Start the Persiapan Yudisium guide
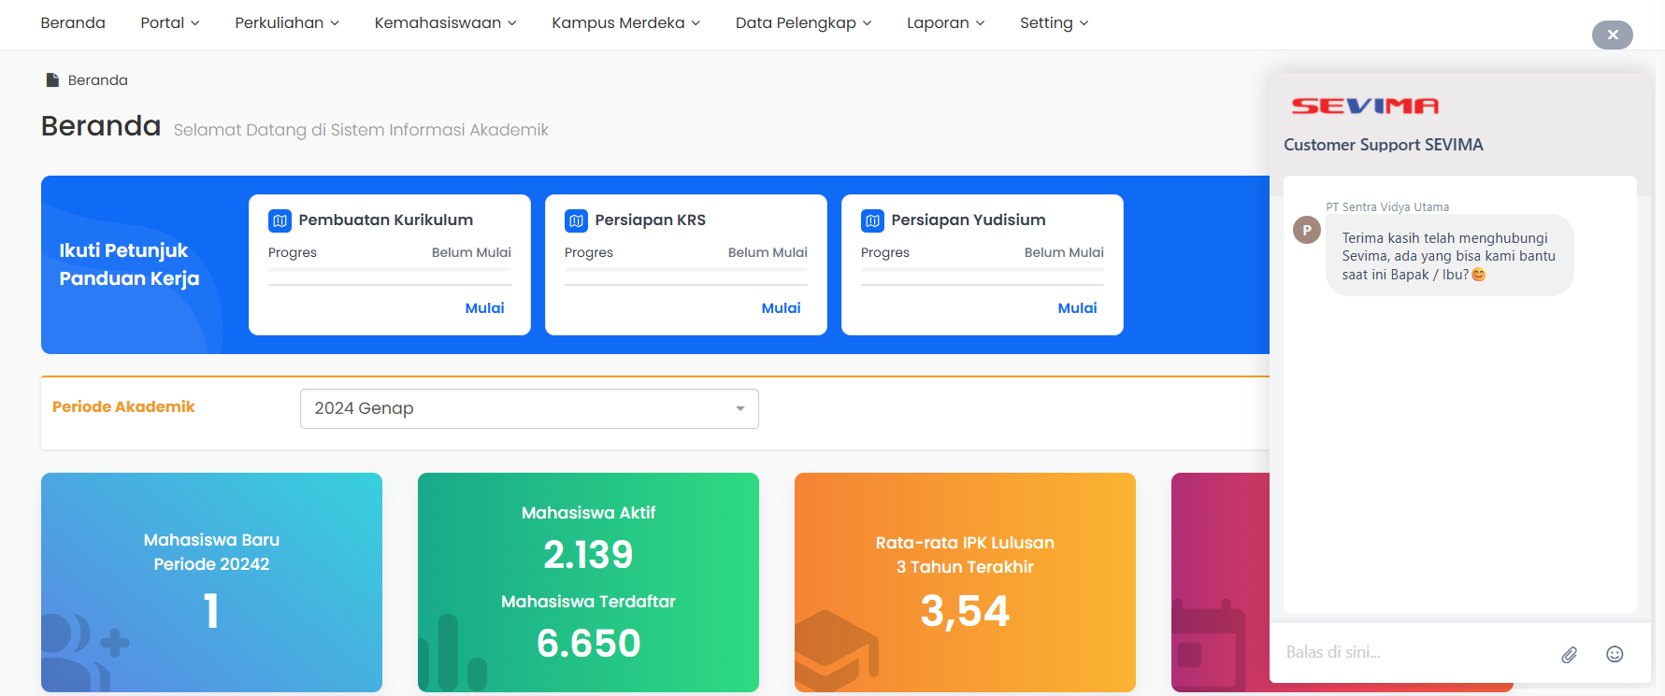Screen dimensions: 1665x696 click(1077, 308)
